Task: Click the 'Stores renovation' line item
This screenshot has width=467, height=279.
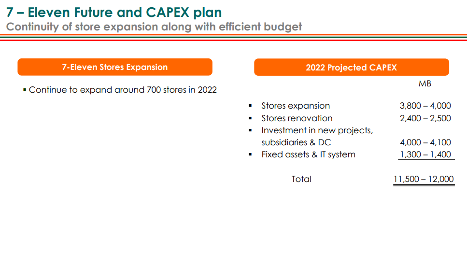Action: (297, 118)
